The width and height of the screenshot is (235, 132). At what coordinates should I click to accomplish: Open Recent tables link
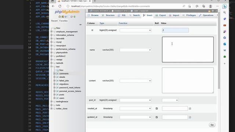54,21
